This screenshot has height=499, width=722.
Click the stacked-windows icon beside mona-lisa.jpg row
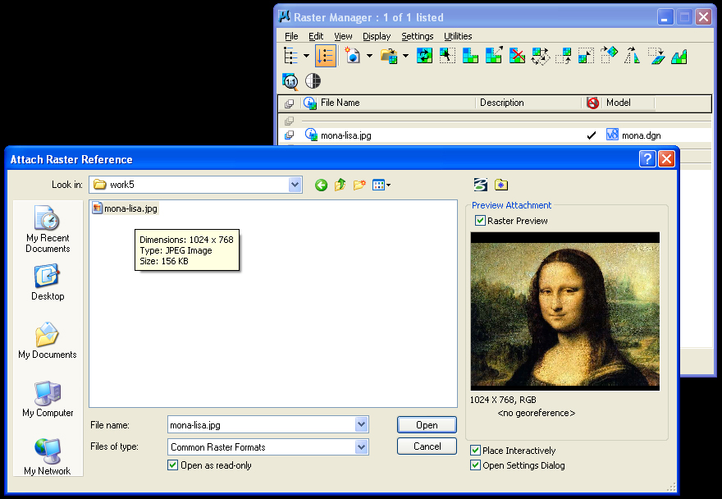(x=289, y=135)
